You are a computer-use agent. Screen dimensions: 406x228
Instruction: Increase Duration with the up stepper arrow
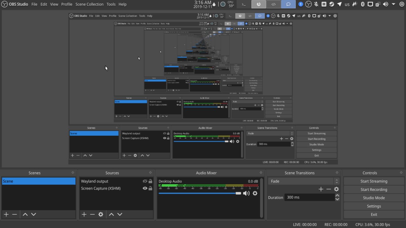(337, 195)
